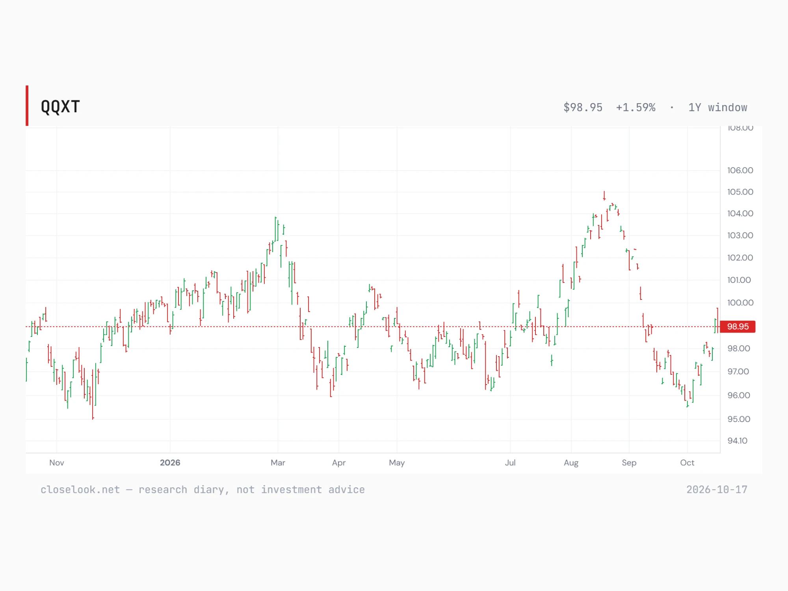Click the 105.00 price axis label
Screen dimensions: 788x591
740,192
